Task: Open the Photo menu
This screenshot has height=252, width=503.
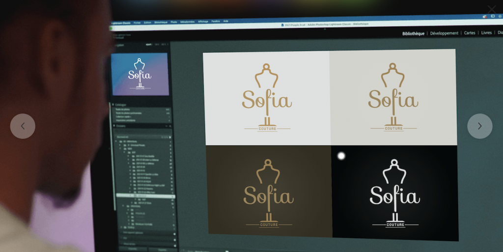Action: (x=174, y=22)
